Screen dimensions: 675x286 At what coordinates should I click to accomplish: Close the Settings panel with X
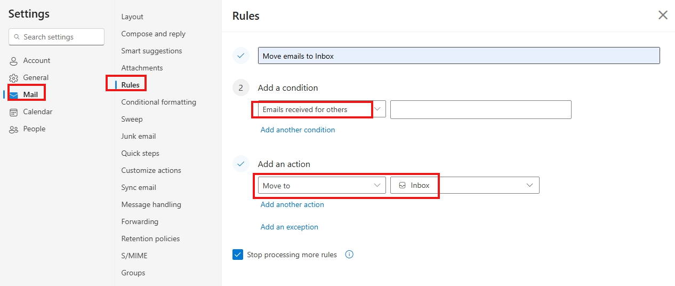coord(663,15)
